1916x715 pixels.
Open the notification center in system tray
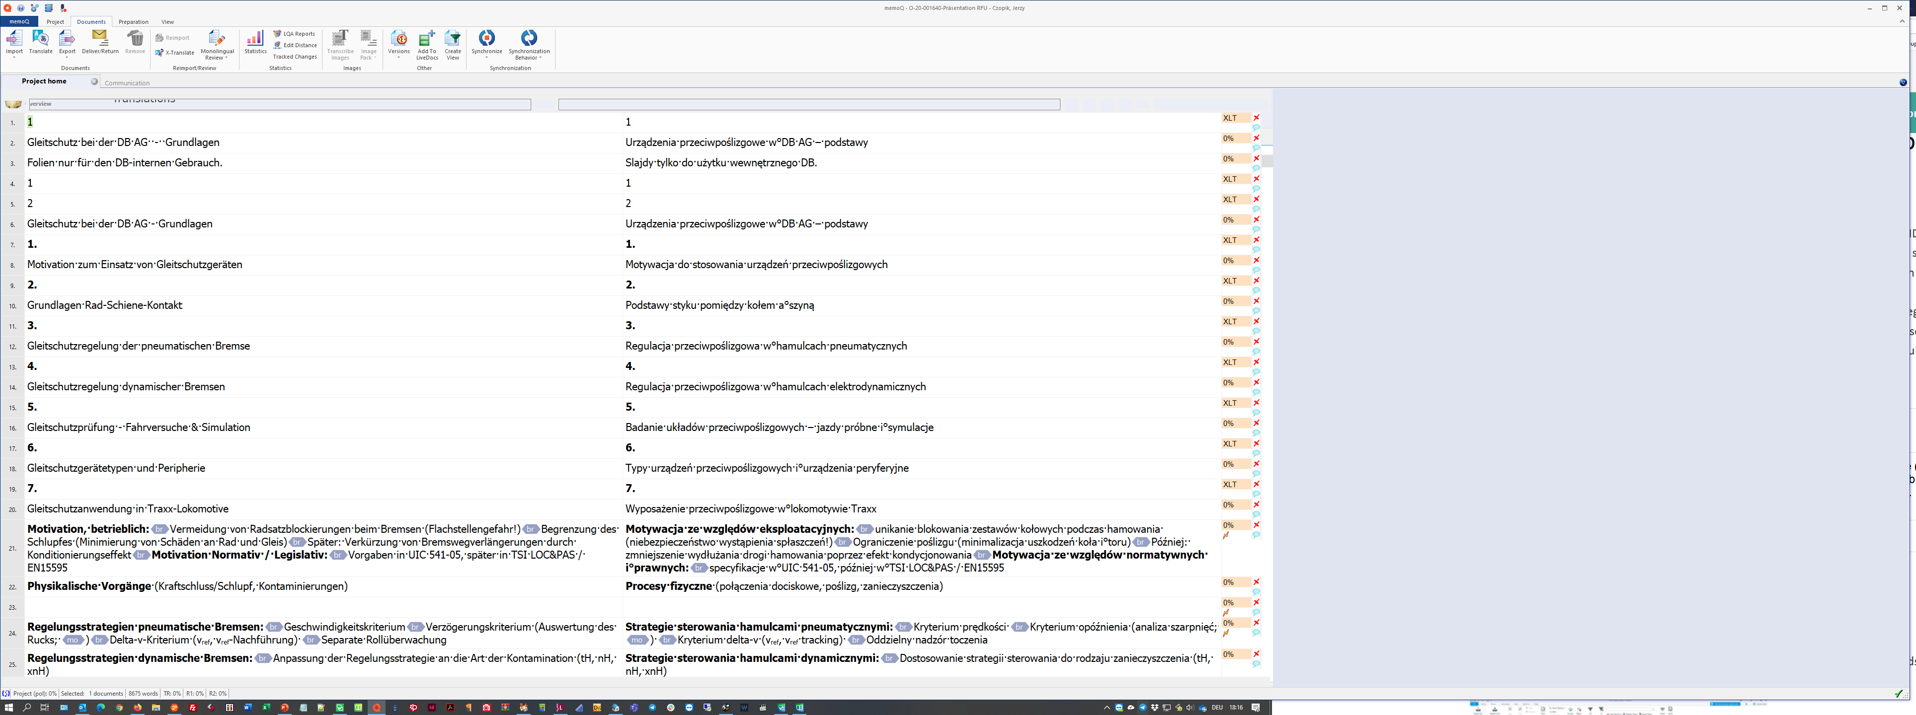pos(1256,708)
